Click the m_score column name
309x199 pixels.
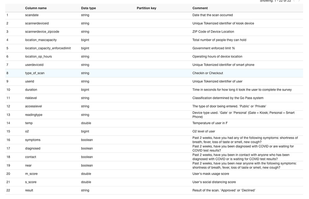click(31, 174)
